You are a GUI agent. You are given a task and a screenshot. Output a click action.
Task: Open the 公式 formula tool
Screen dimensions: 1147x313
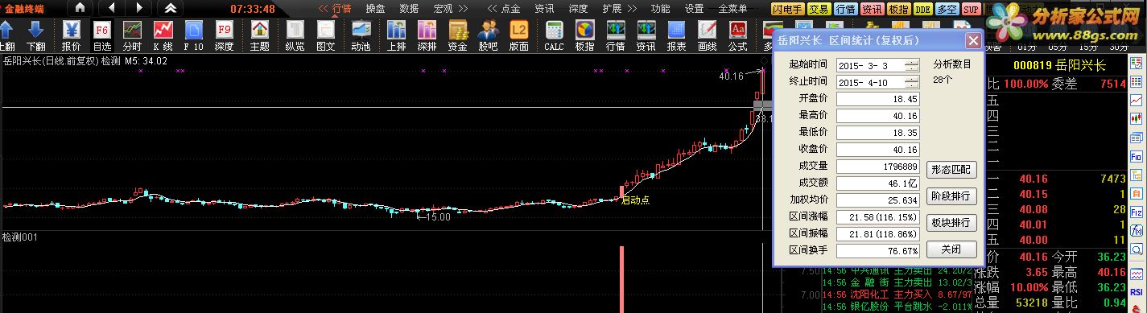tap(737, 35)
